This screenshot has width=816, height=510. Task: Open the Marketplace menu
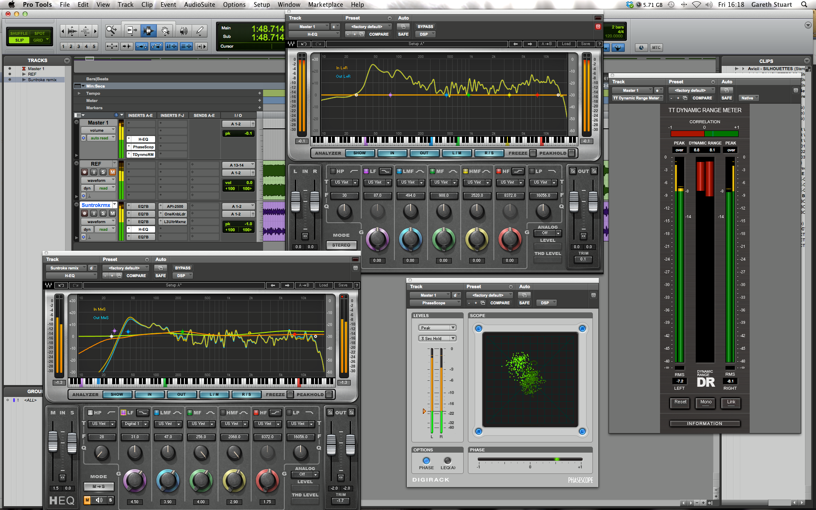coord(326,5)
